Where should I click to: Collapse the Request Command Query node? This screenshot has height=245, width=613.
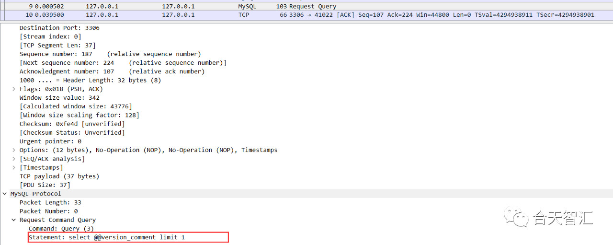click(13, 220)
